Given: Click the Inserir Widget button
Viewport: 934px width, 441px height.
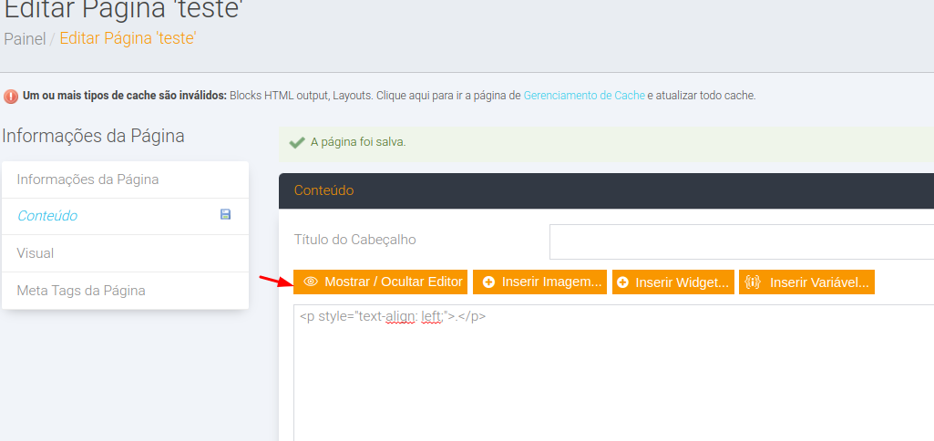Looking at the screenshot, I should coord(673,282).
